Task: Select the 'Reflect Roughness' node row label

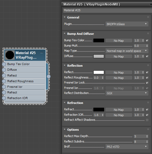Action: (20, 81)
